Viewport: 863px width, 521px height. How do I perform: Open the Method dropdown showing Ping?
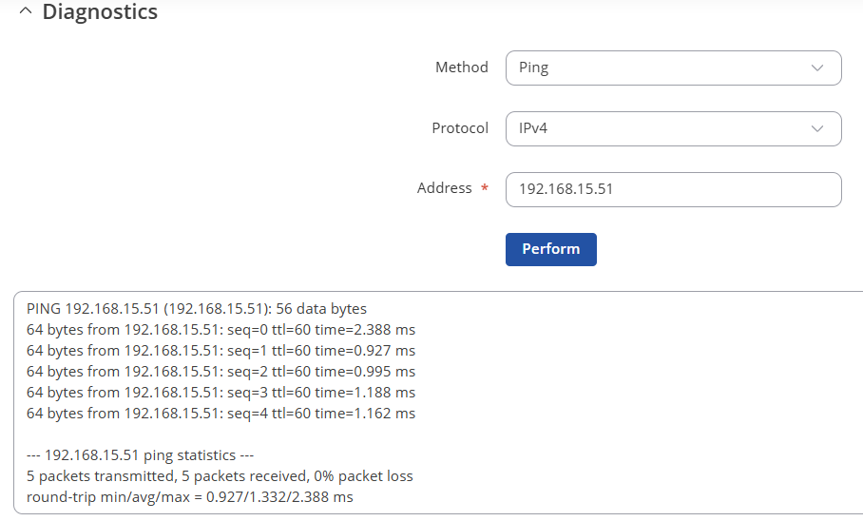click(673, 68)
